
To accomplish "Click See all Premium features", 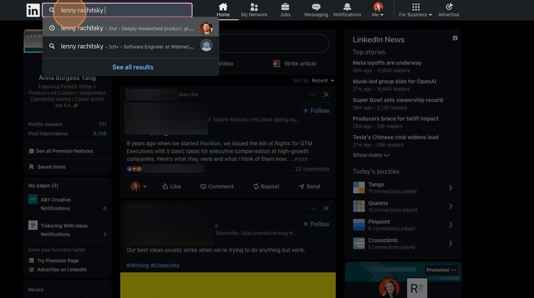I will 61,151.
